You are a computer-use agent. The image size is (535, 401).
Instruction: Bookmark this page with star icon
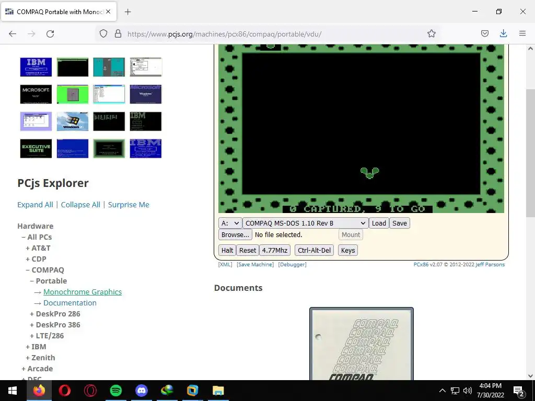click(431, 33)
